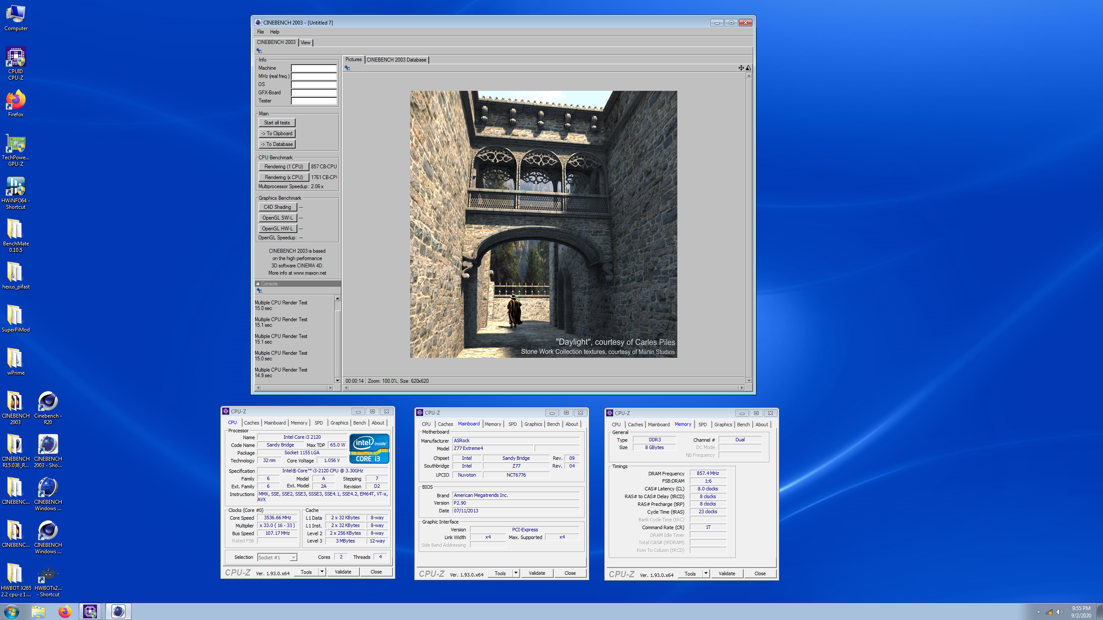Open CINEBENCH R15.038 folder
The width and height of the screenshot is (1103, 620).
click(16, 451)
